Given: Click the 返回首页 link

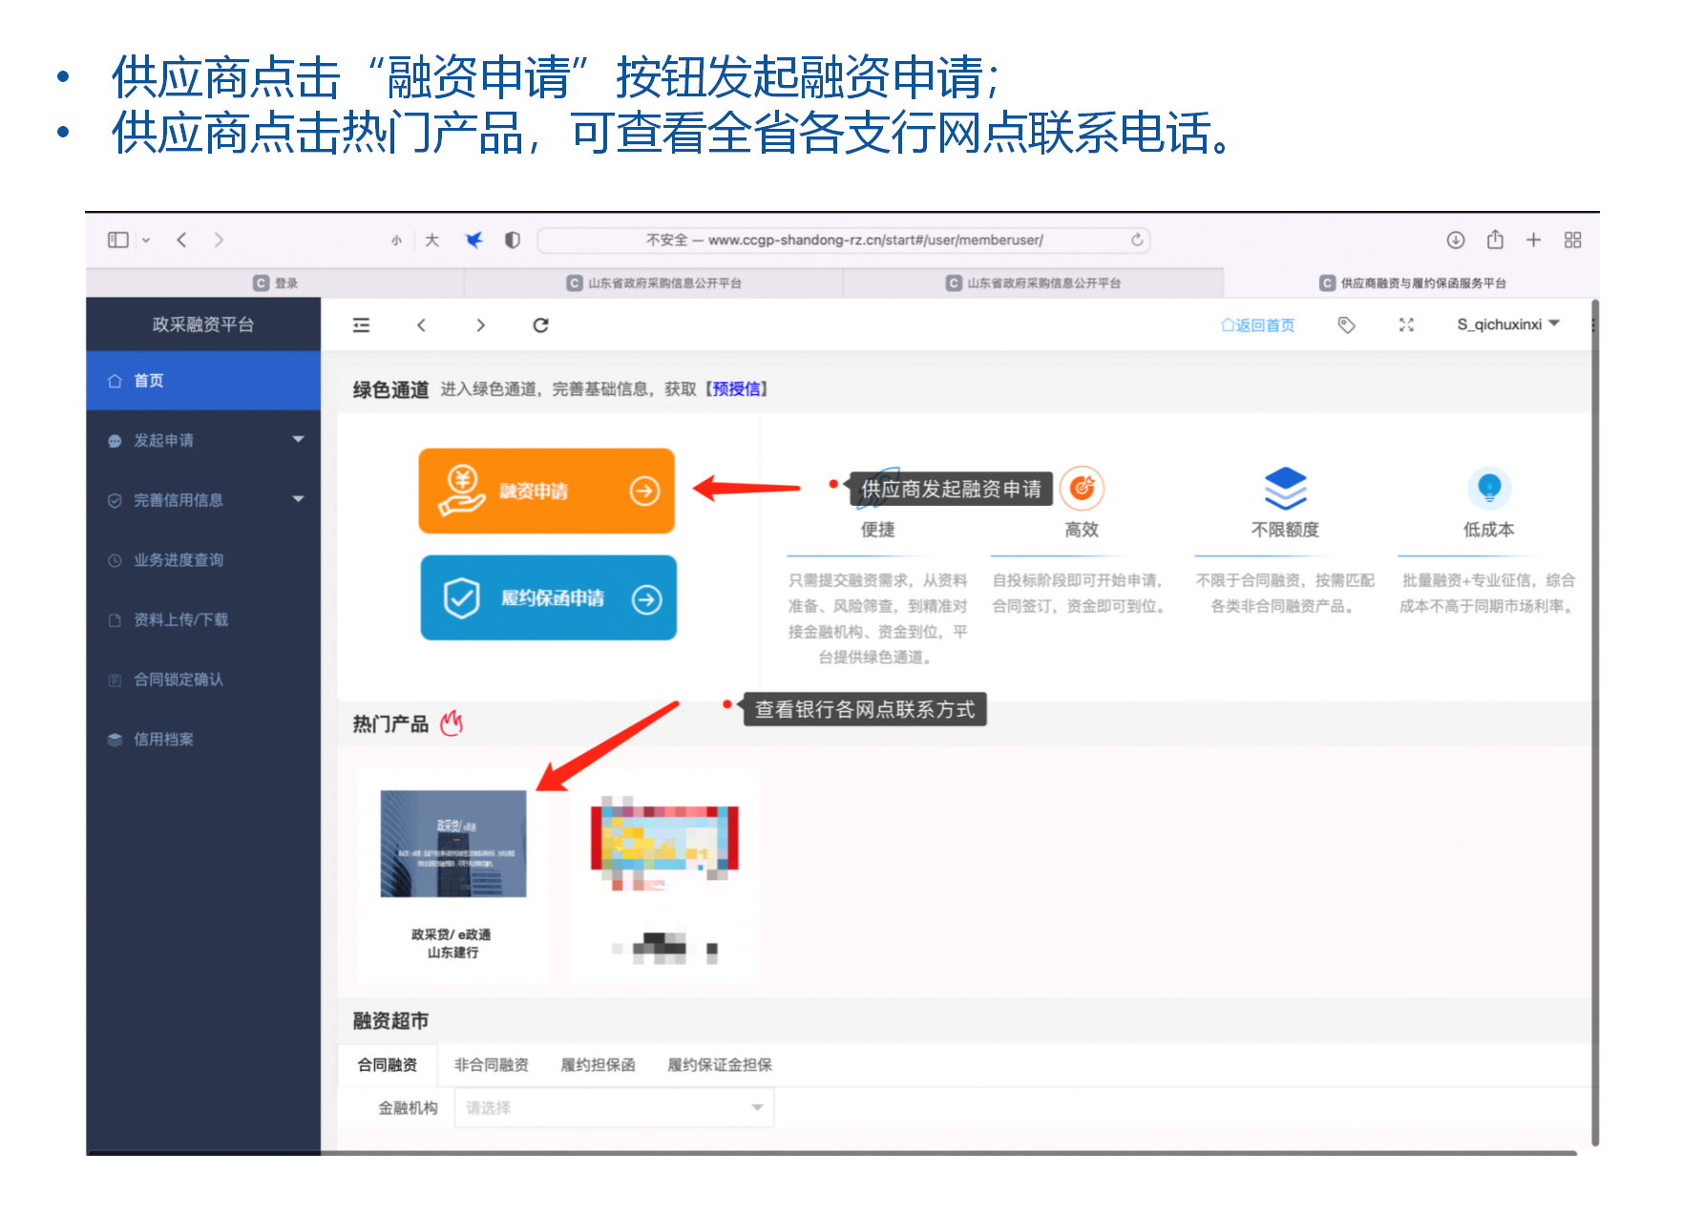Looking at the screenshot, I should (1257, 325).
